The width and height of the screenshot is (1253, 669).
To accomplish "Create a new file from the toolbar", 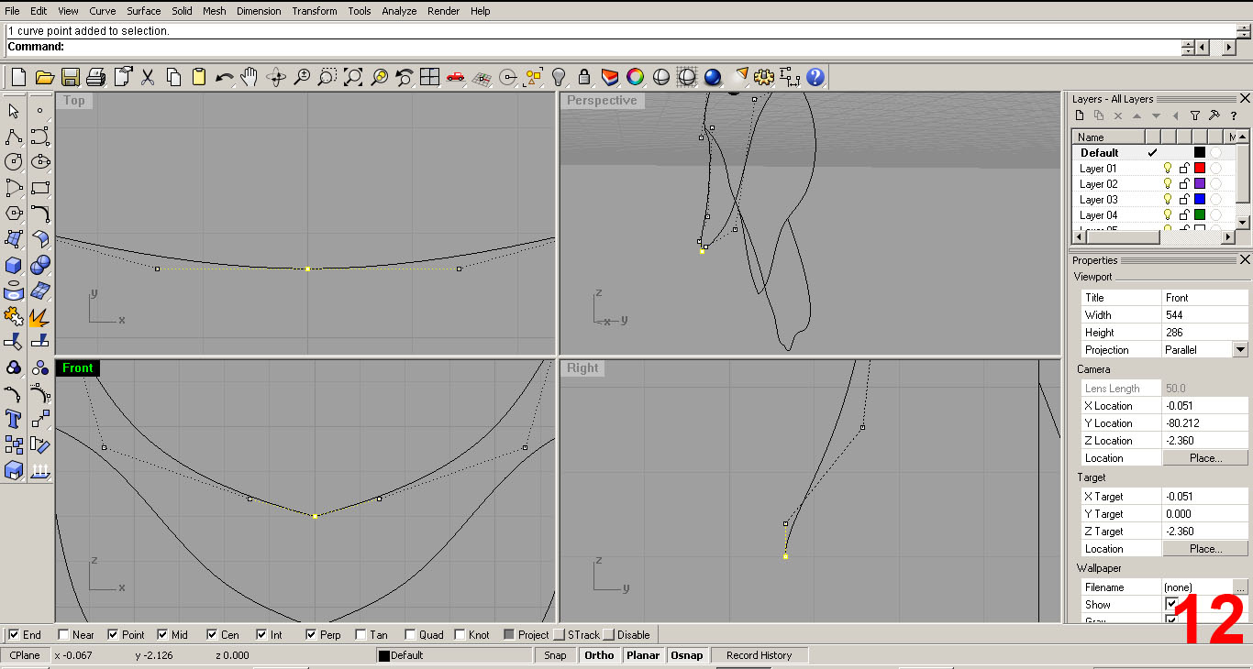I will 18,77.
